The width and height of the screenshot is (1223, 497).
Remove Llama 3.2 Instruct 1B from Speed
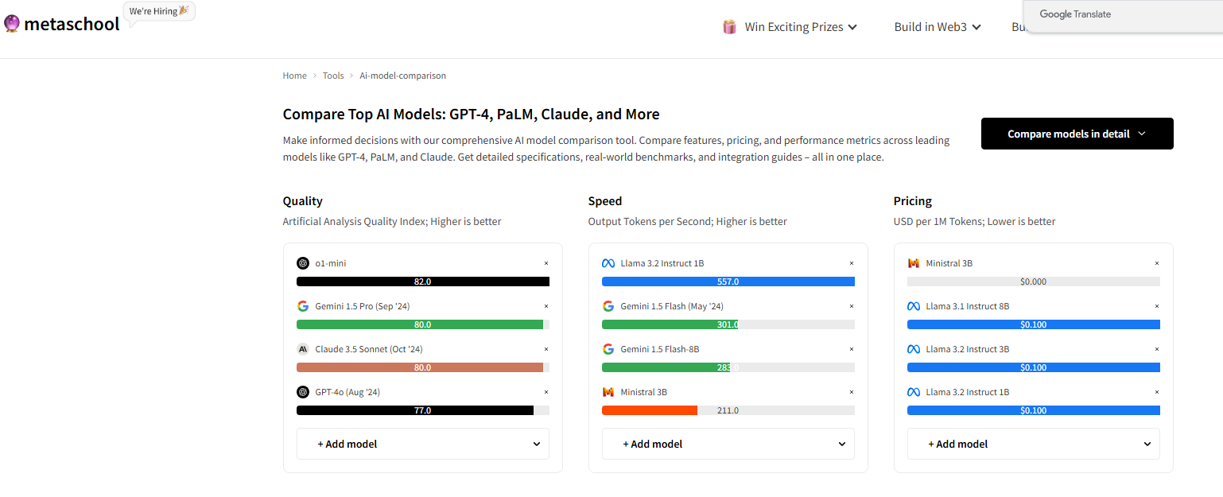point(852,263)
